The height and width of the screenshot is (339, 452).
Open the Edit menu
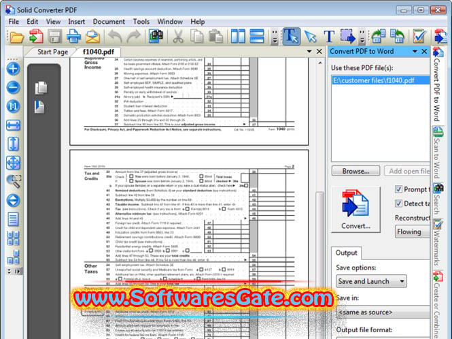coord(33,22)
